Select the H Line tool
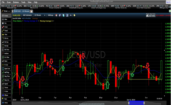The height and width of the screenshot is (105, 171). coord(7,65)
